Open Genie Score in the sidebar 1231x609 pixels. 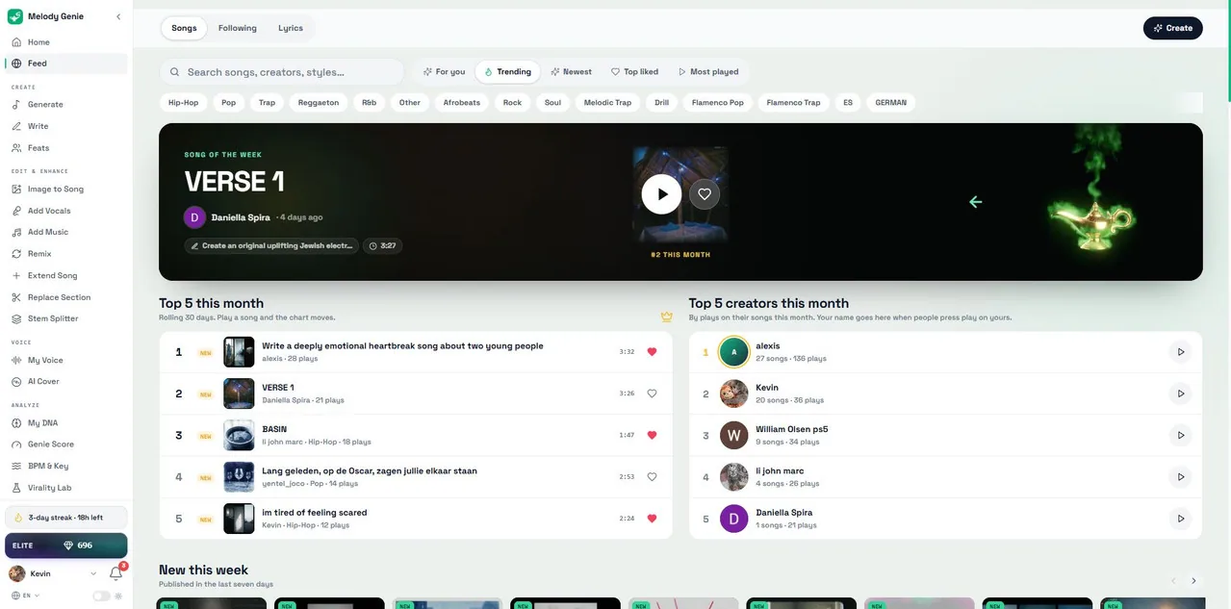pos(66,444)
